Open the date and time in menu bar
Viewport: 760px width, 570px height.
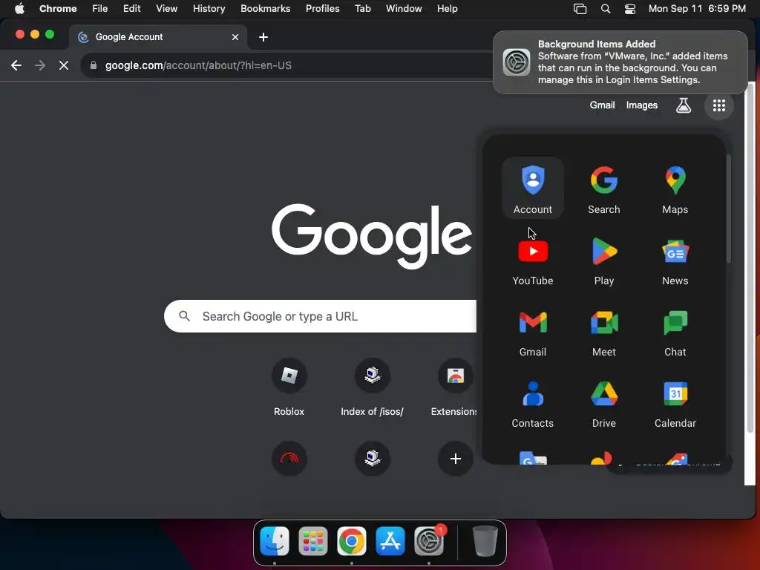coord(697,9)
